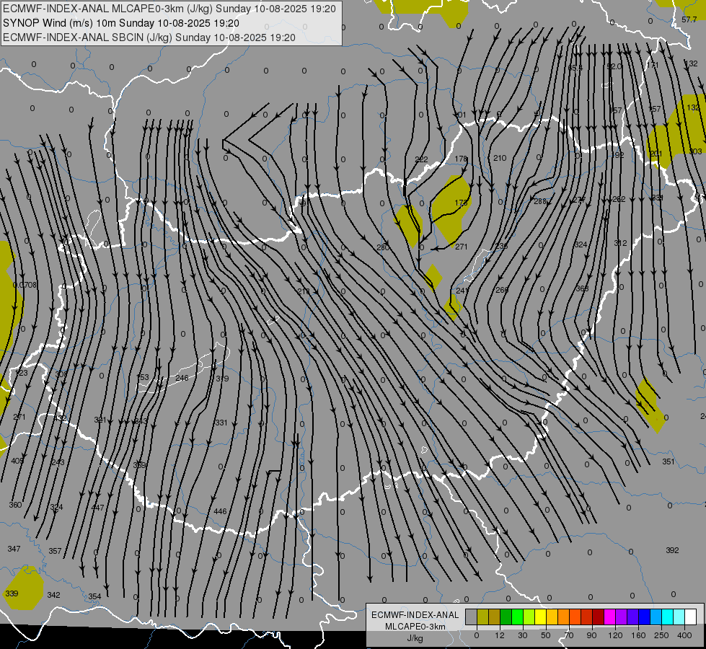Select the 359 map value
This screenshot has width=706, height=649.
click(x=140, y=465)
